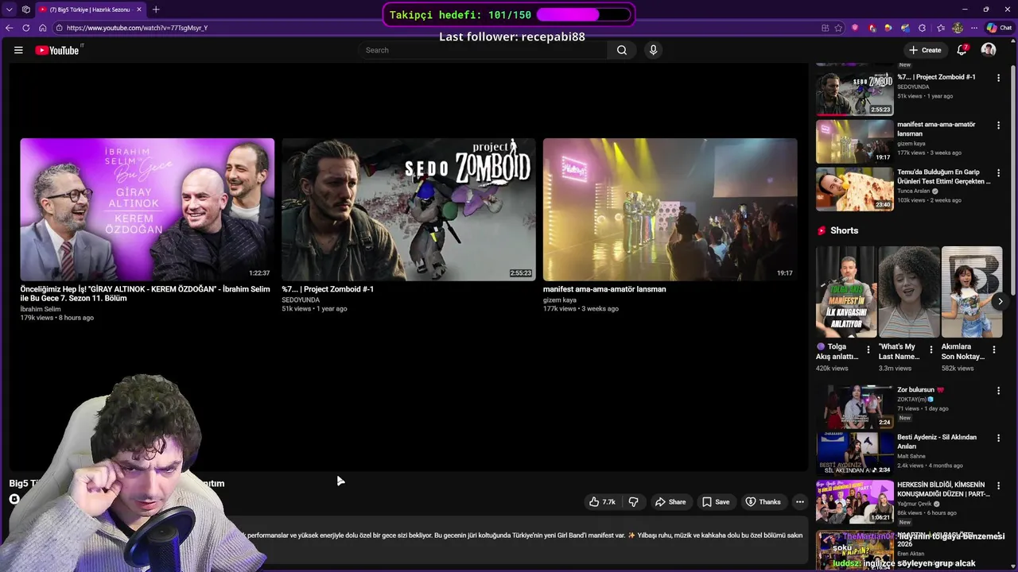Play manifest lansman endscreen thumbnail

coord(670,210)
